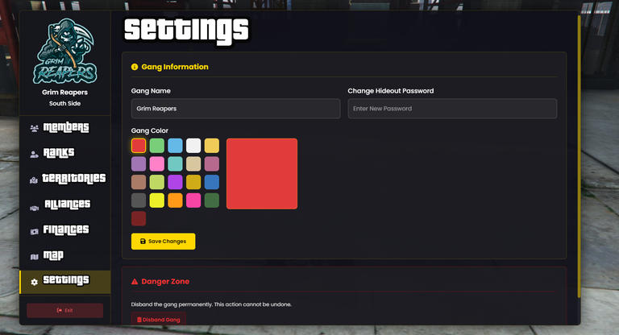This screenshot has height=335, width=619.
Task: Click the Ranks icon in the sidebar
Action: [34, 154]
